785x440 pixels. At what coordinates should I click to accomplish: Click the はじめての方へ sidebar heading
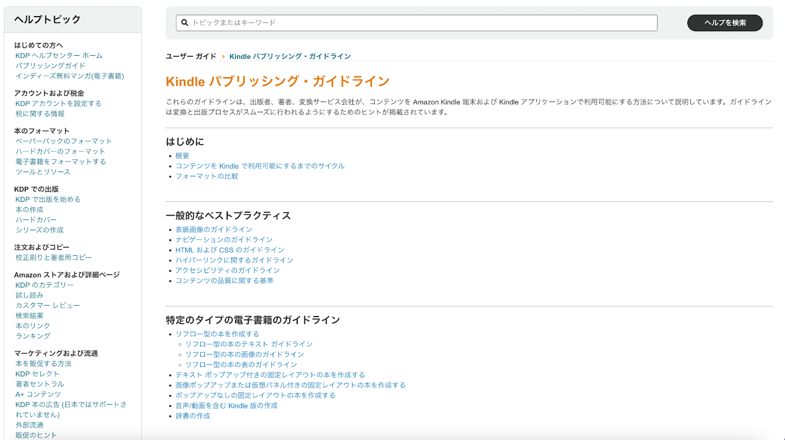coord(39,45)
